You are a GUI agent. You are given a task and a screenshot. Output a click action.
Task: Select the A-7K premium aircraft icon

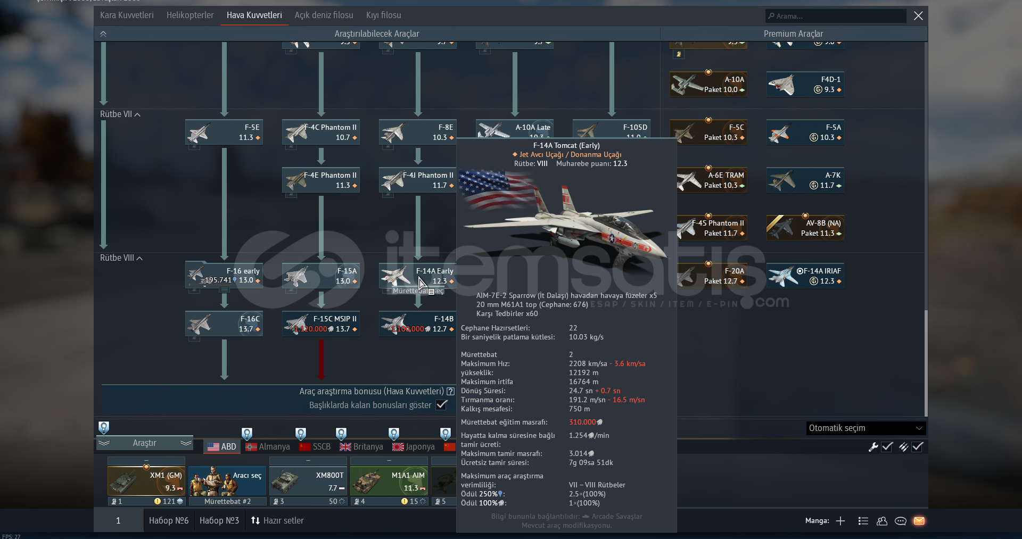805,180
